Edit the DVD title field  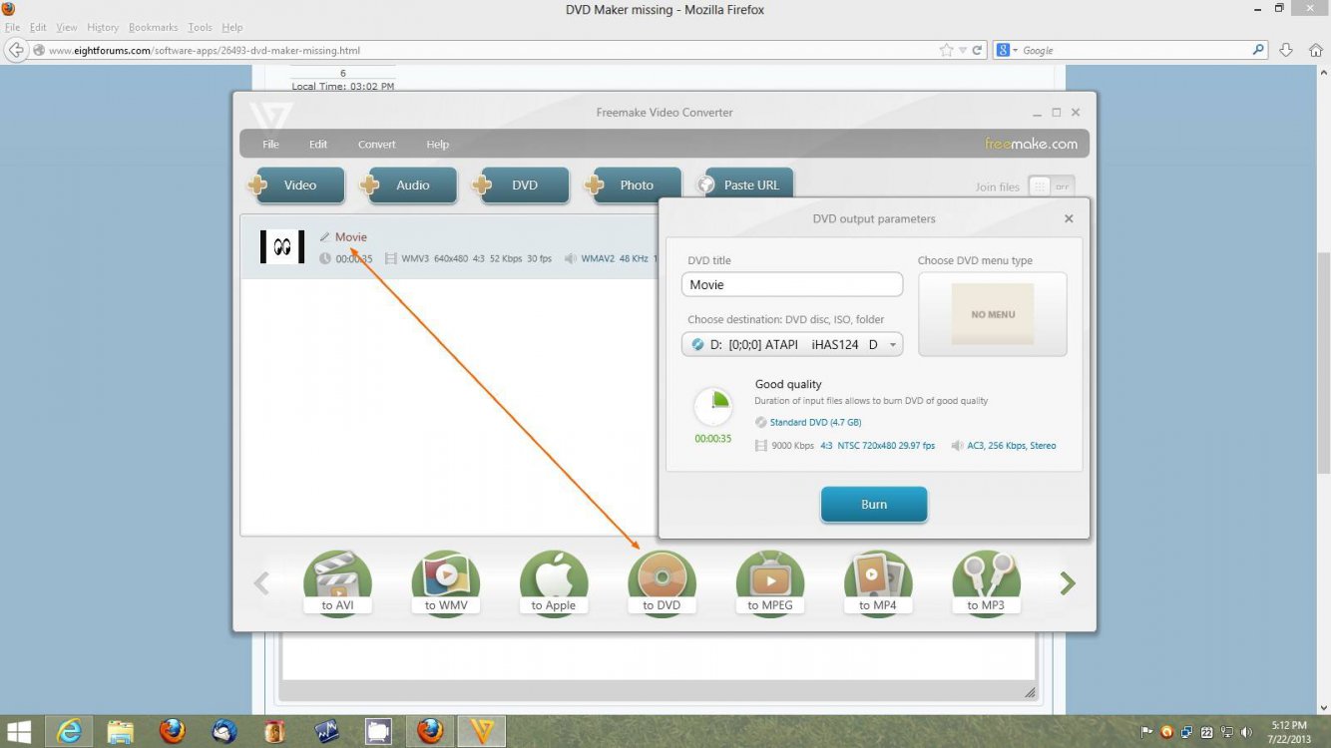pyautogui.click(x=792, y=284)
